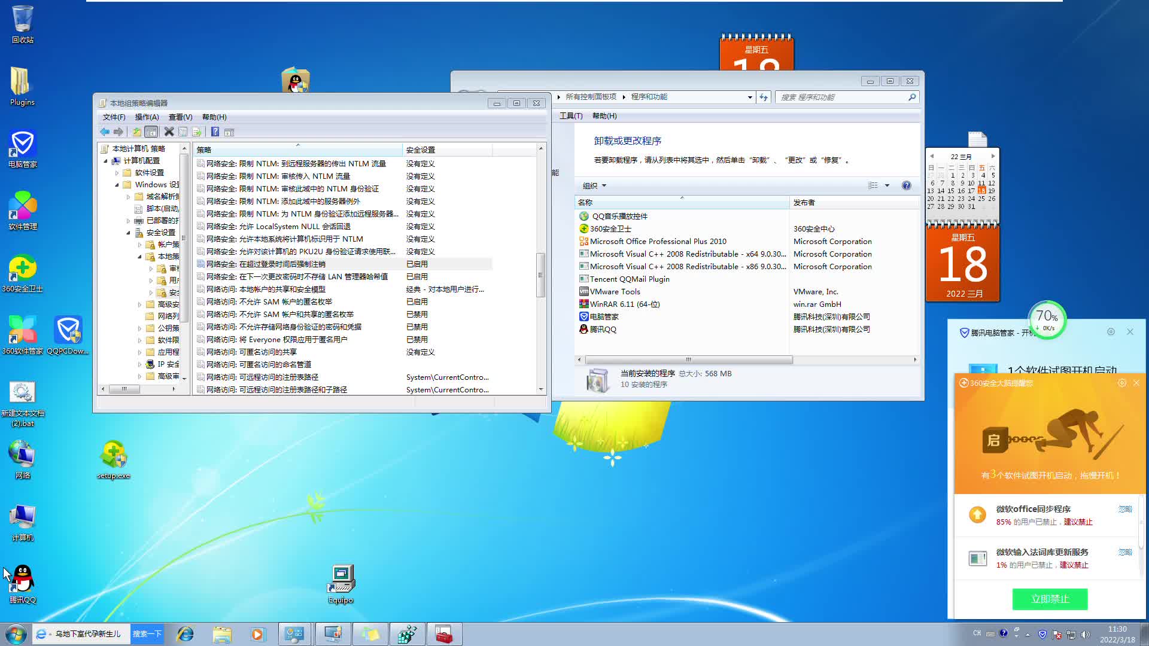This screenshot has width=1149, height=646.
Task: Click the Export list toolbar icon
Action: (x=196, y=132)
